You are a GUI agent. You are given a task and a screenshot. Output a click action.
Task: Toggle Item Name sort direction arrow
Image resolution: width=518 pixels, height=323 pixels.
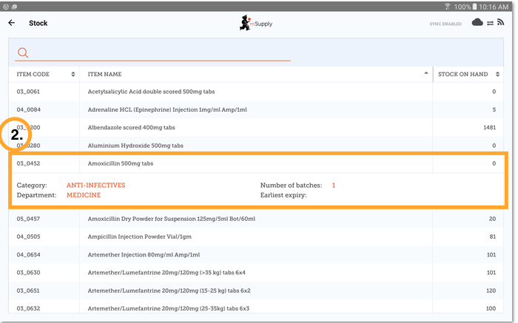(426, 74)
